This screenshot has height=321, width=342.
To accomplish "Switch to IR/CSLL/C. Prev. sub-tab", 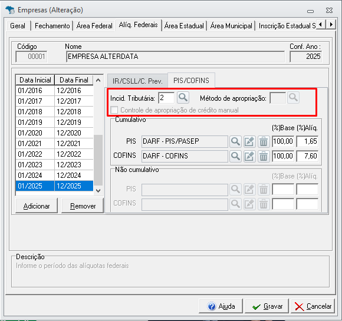I will click(x=137, y=81).
